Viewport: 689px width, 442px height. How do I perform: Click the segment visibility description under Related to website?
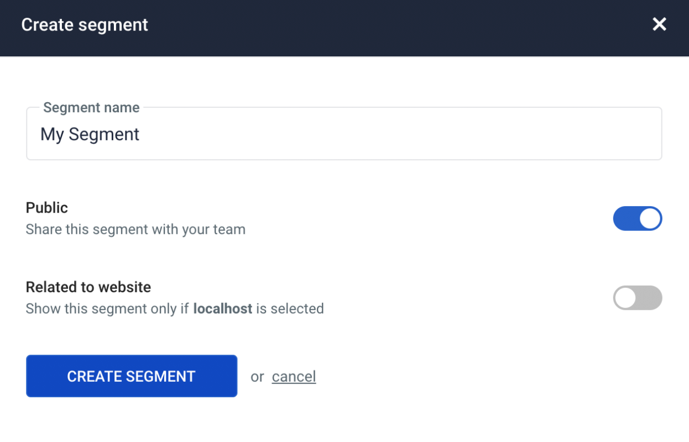click(175, 308)
